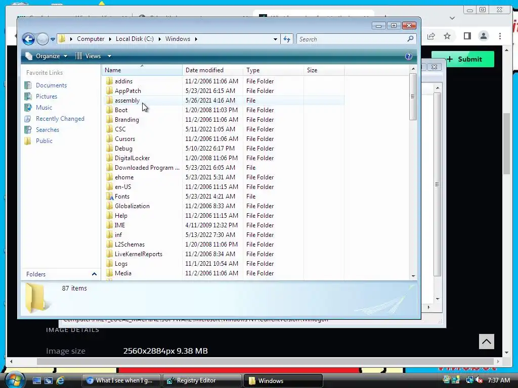Click the en-US folder name
This screenshot has height=388, width=518.
[123, 187]
